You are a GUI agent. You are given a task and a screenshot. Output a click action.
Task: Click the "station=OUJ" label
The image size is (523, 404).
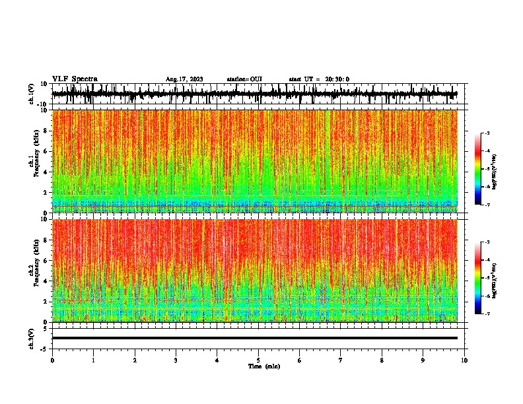[x=244, y=79]
